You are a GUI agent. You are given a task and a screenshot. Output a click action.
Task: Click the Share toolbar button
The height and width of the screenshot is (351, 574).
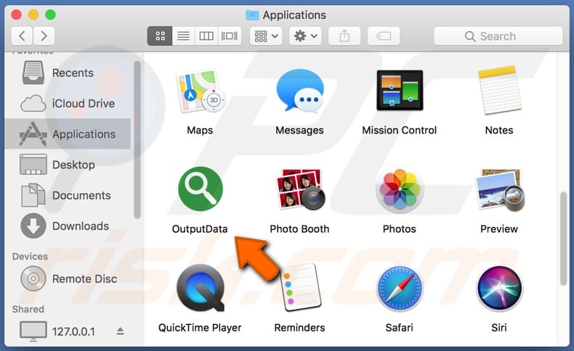344,36
